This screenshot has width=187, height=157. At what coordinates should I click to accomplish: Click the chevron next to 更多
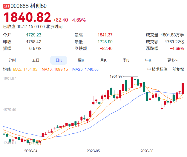177,60
